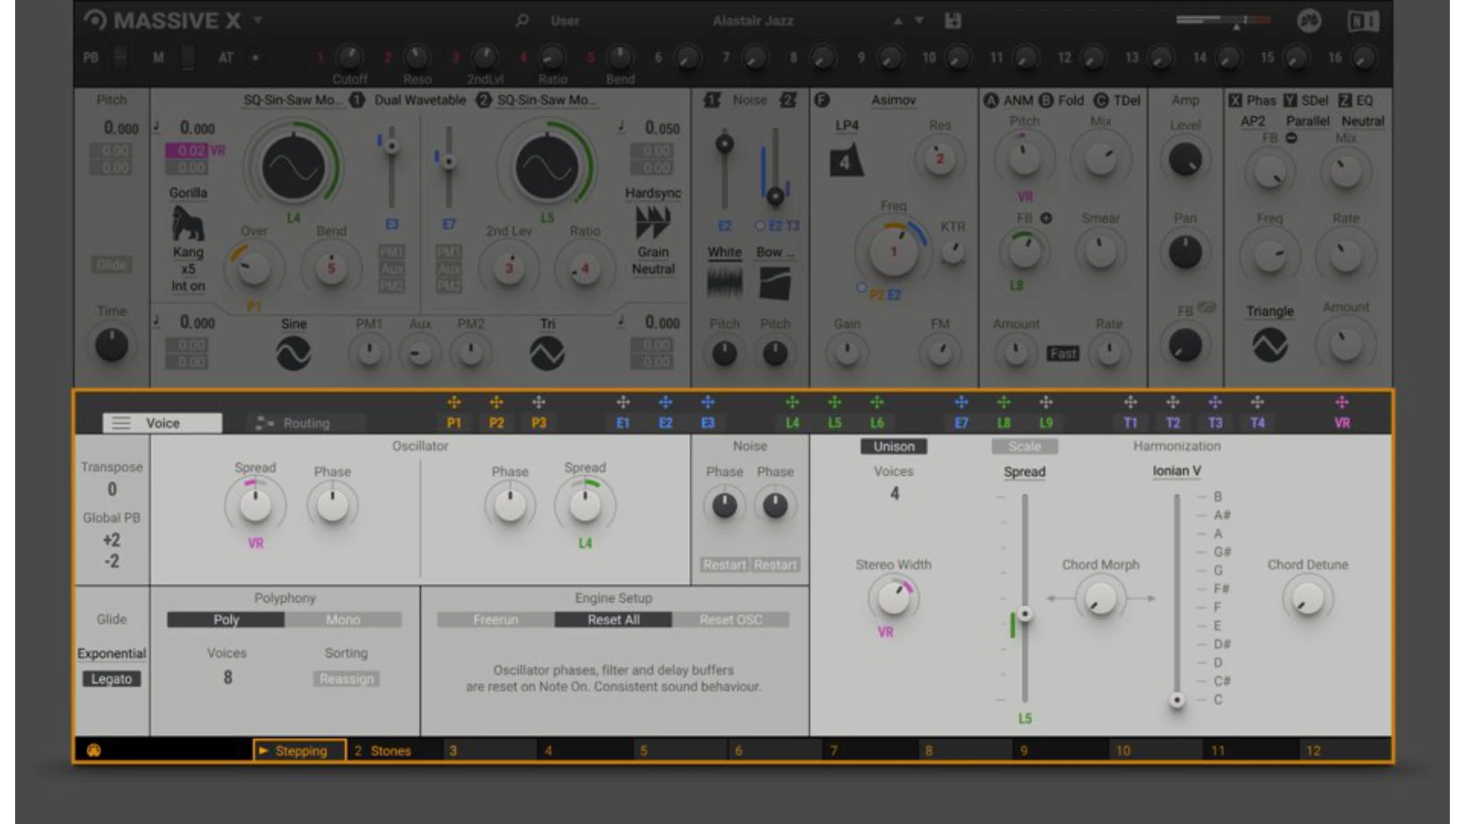Viewport: 1465px width, 824px height.
Task: Click the LP4 filter slope icon
Action: tap(845, 159)
